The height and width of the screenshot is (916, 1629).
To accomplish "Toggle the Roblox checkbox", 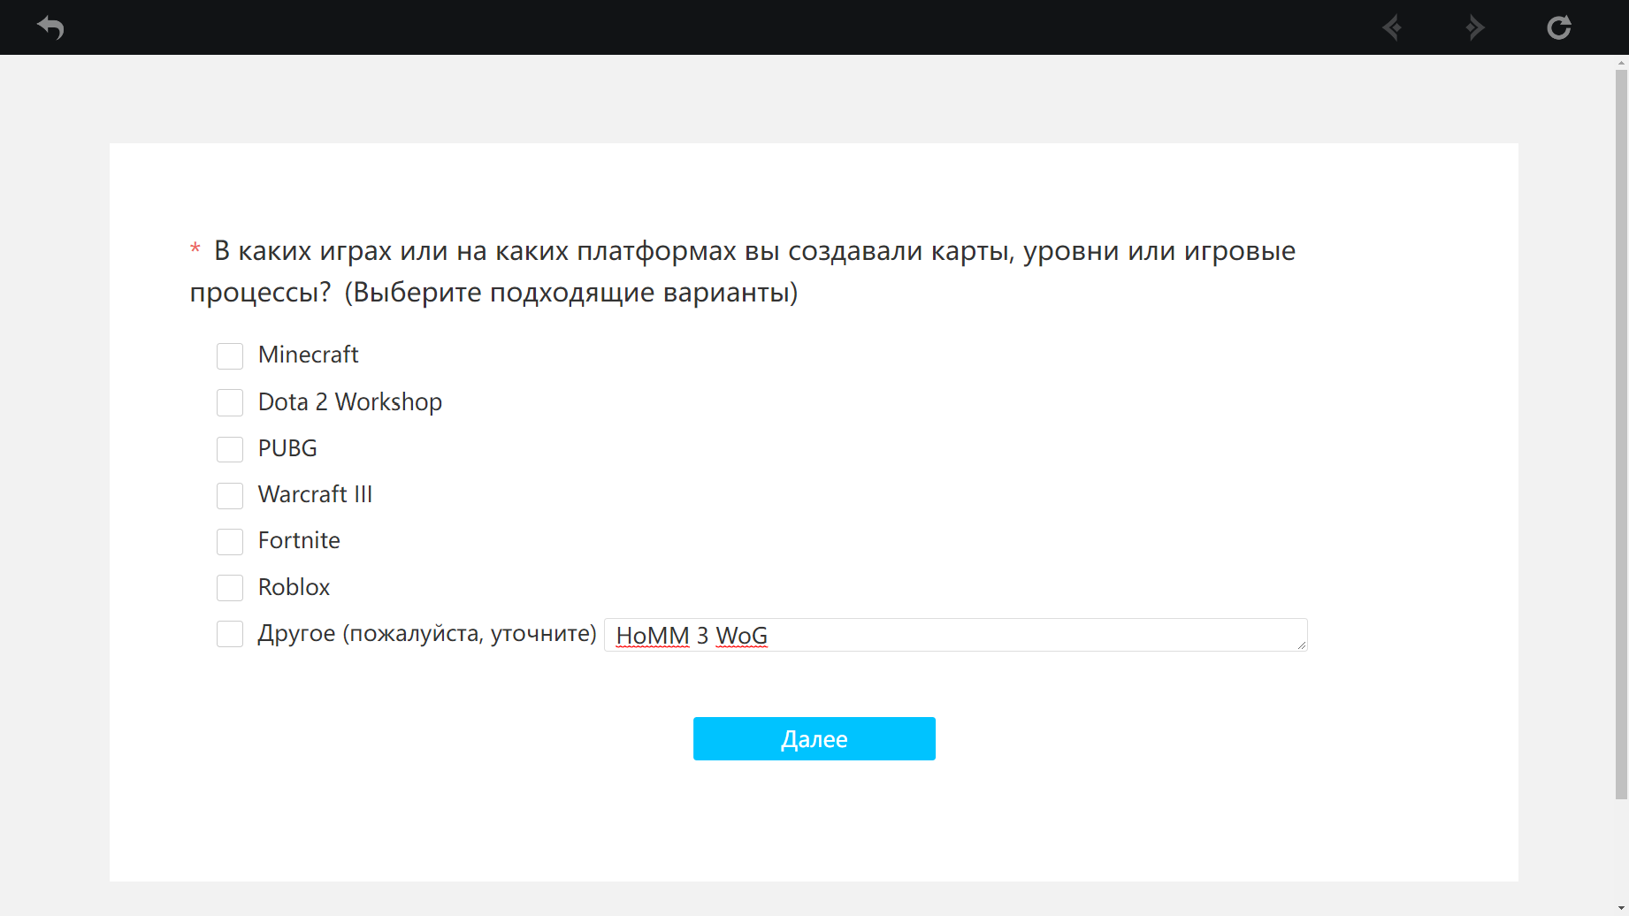I will point(230,588).
